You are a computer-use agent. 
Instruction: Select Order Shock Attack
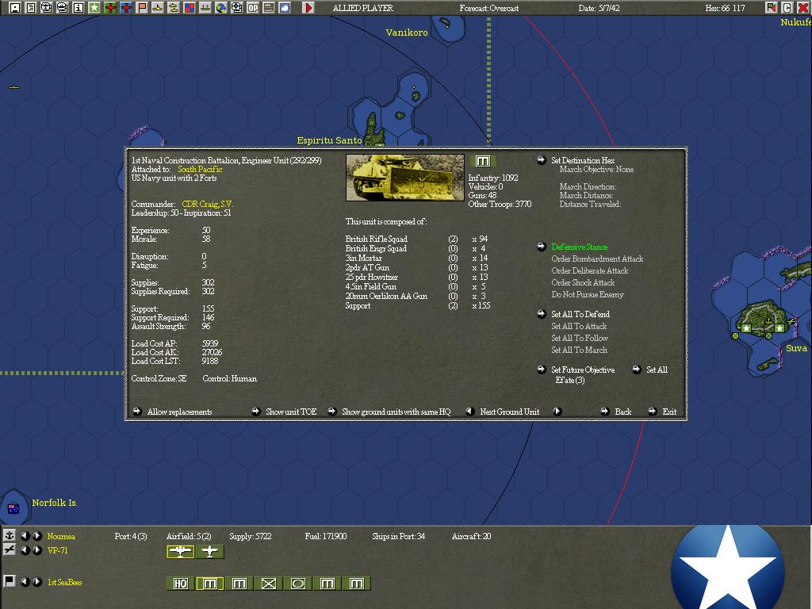[583, 283]
